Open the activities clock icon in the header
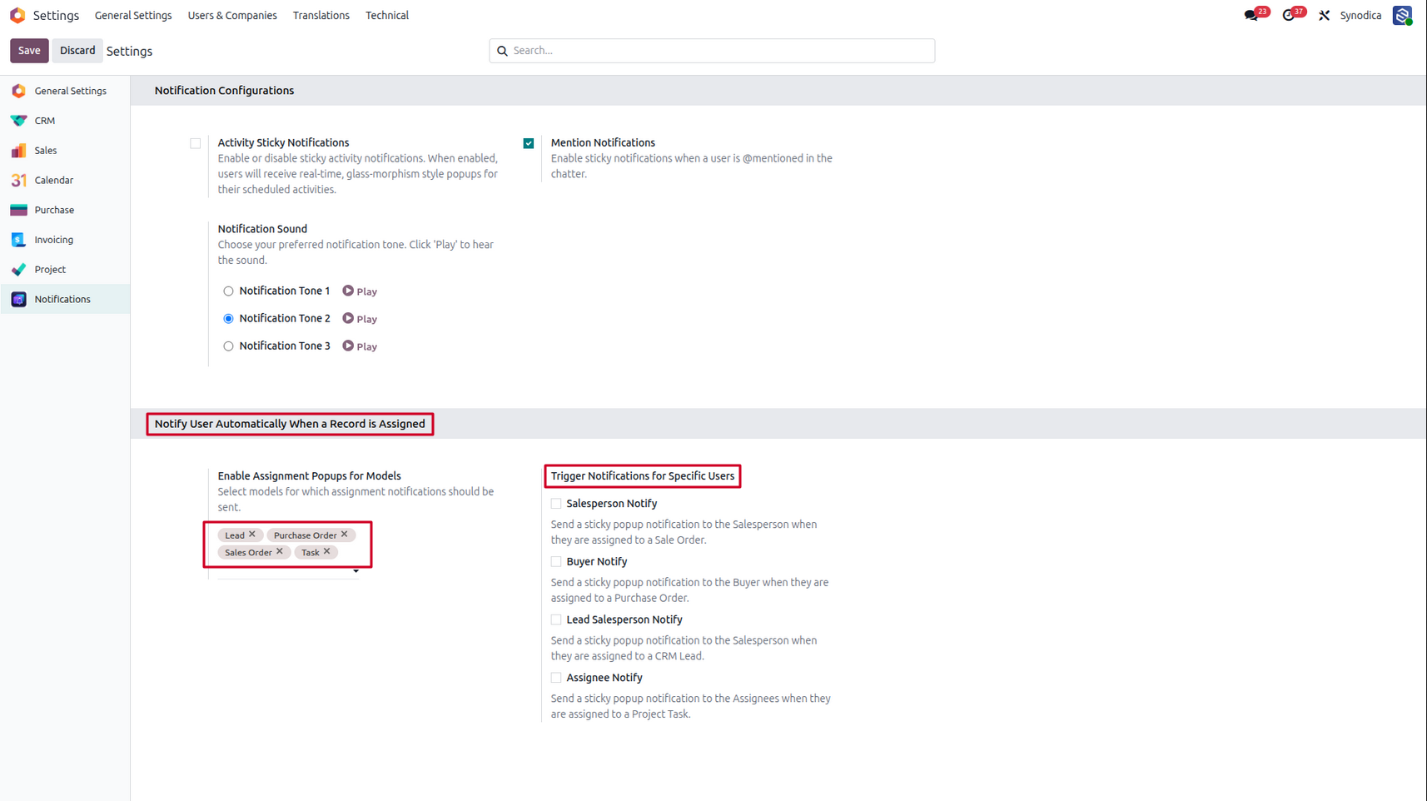 click(x=1289, y=16)
